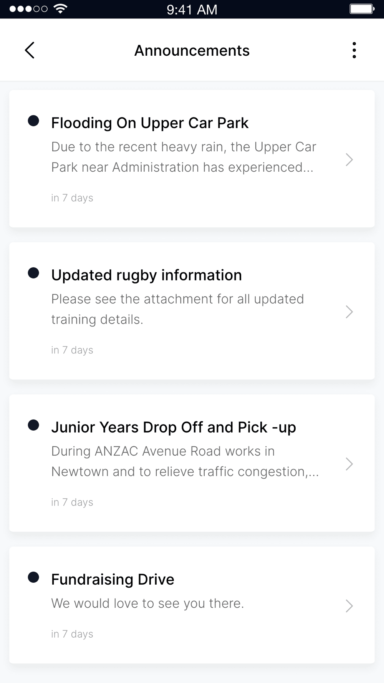Open the Updated rugby information title
This screenshot has height=683, width=384.
tap(146, 275)
